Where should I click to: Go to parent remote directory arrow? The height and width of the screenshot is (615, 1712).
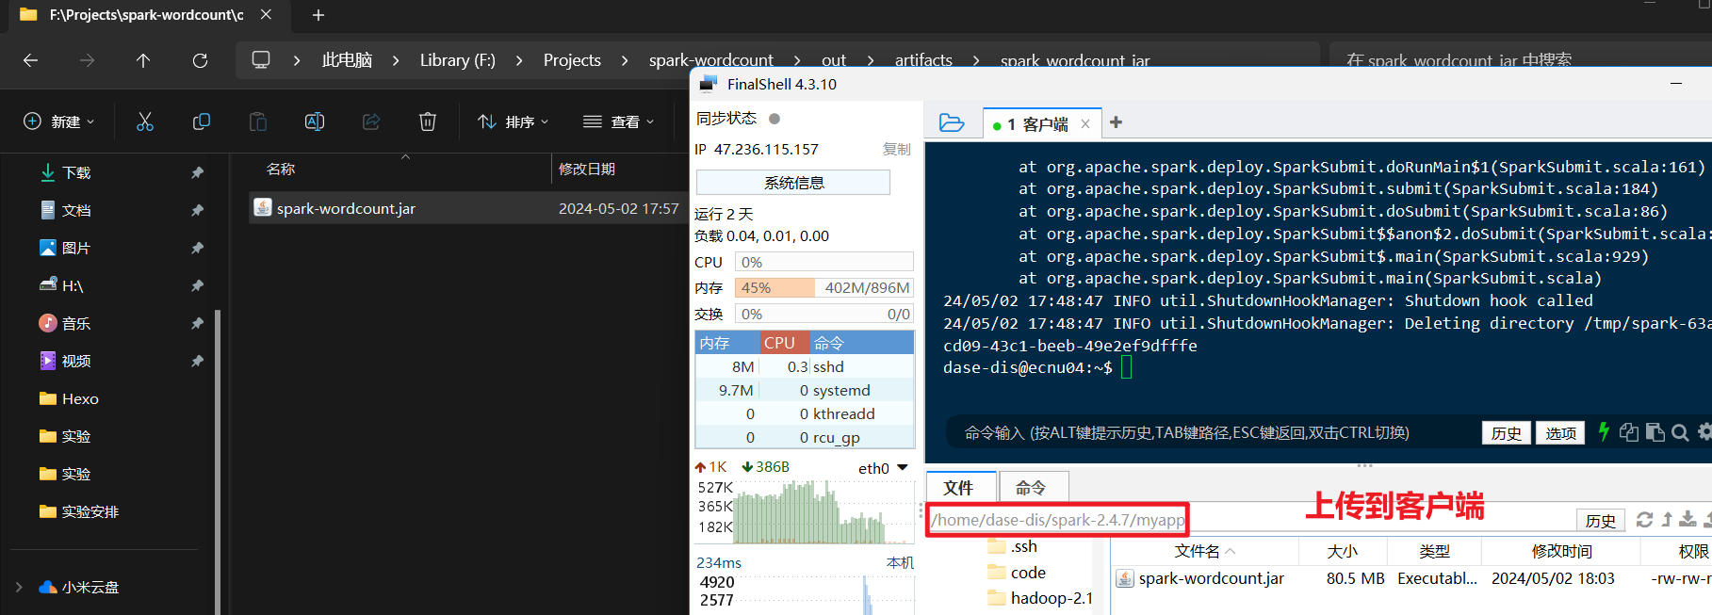(x=1667, y=519)
